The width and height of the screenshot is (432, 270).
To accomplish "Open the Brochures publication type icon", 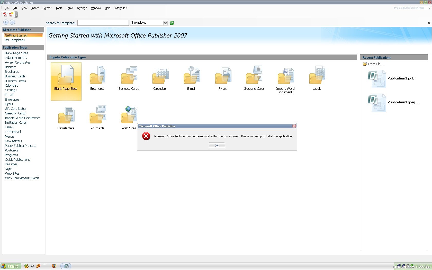I will coord(97,75).
